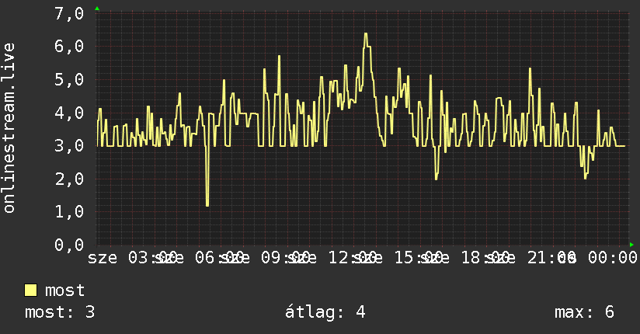This screenshot has height=334, width=640.
Task: Click the 'onlinestream.live' vertical axis title
Action: point(9,128)
